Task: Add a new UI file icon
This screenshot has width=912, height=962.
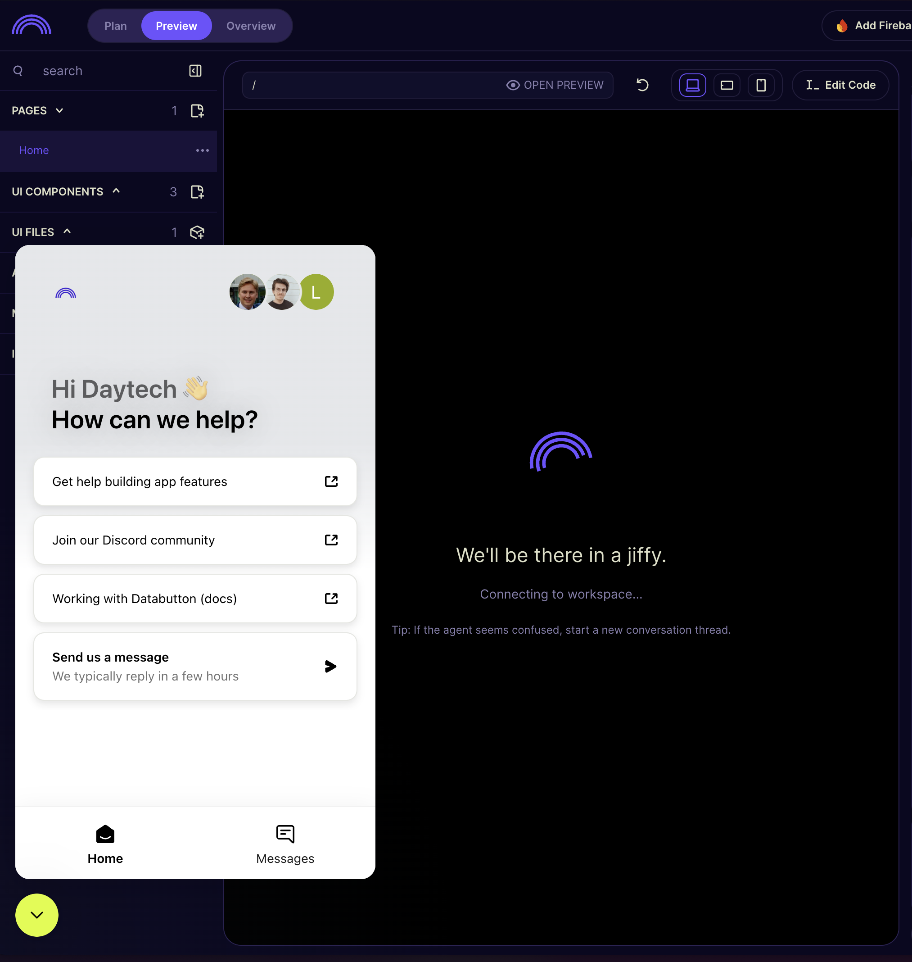Action: click(197, 232)
